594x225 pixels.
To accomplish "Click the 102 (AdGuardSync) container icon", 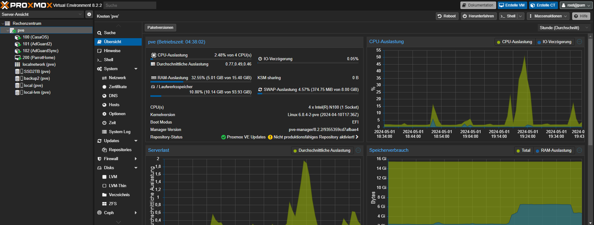I will pyautogui.click(x=18, y=51).
